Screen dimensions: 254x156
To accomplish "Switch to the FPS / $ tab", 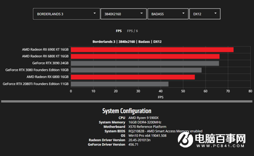I will click(x=133, y=31).
